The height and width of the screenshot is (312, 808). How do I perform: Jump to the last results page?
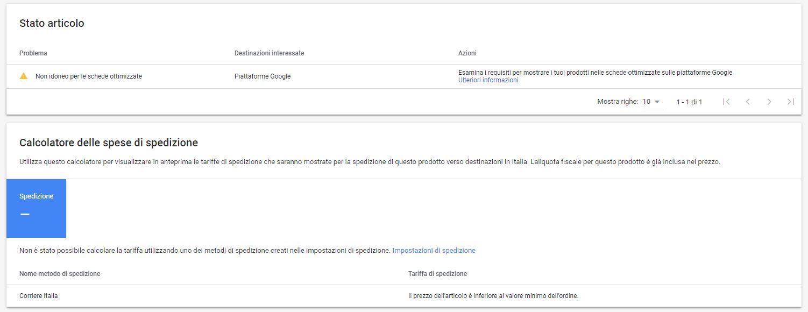tap(791, 102)
